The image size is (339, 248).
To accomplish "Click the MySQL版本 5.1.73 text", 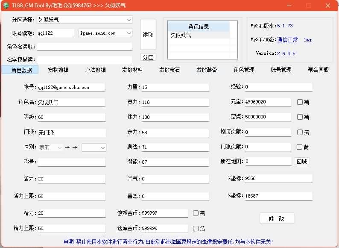I will click(272, 26).
